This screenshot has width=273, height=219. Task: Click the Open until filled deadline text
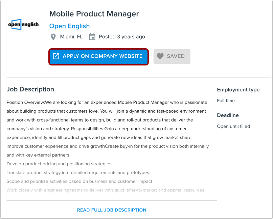pos(233,126)
